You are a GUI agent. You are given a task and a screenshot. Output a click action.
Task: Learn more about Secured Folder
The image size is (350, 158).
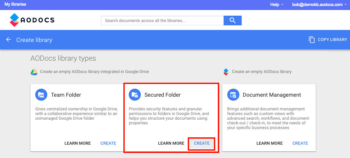point(171,143)
